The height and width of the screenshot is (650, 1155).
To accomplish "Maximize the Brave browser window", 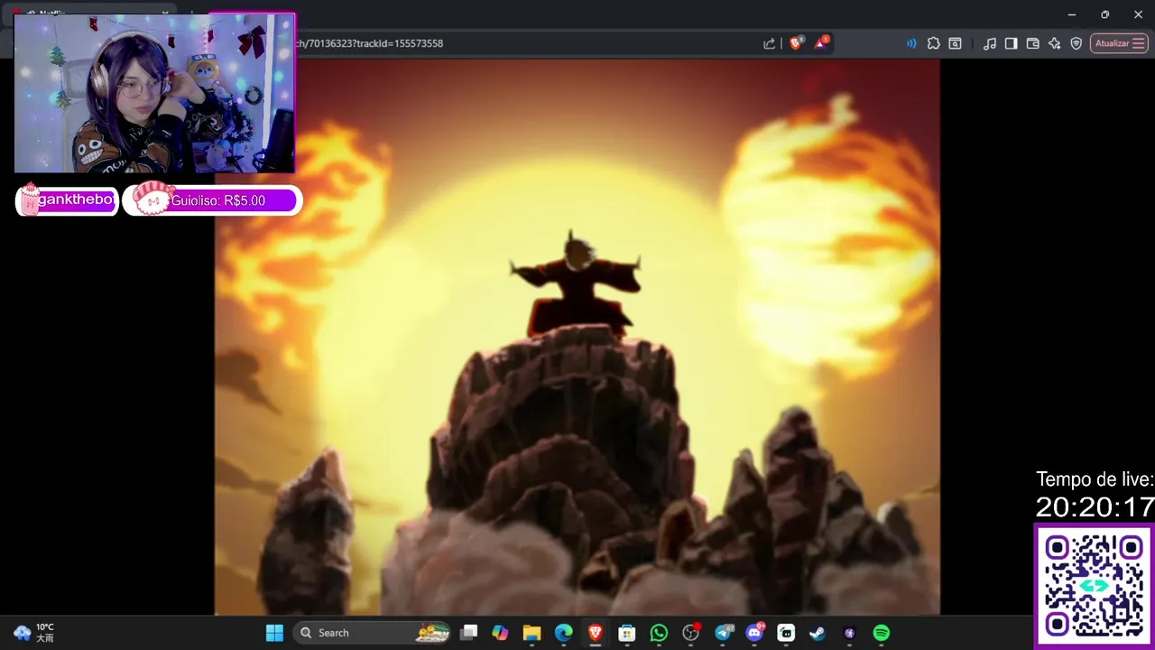I will point(1104,14).
